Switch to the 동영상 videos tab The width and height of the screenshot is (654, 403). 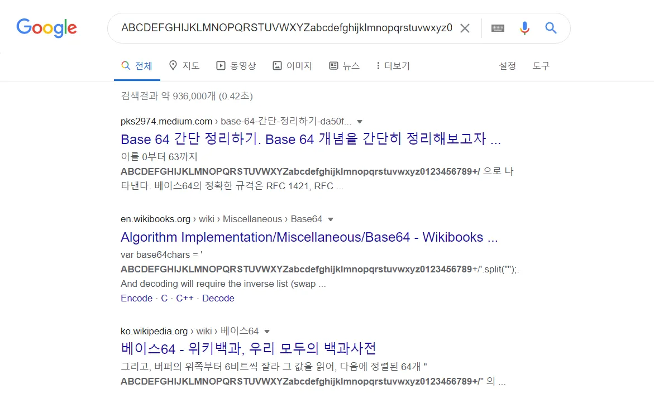(x=236, y=66)
